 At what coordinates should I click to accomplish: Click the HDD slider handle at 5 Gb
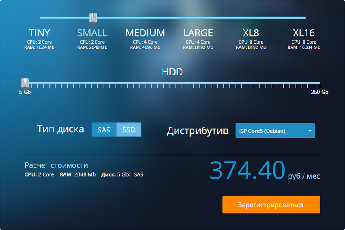tap(25, 83)
